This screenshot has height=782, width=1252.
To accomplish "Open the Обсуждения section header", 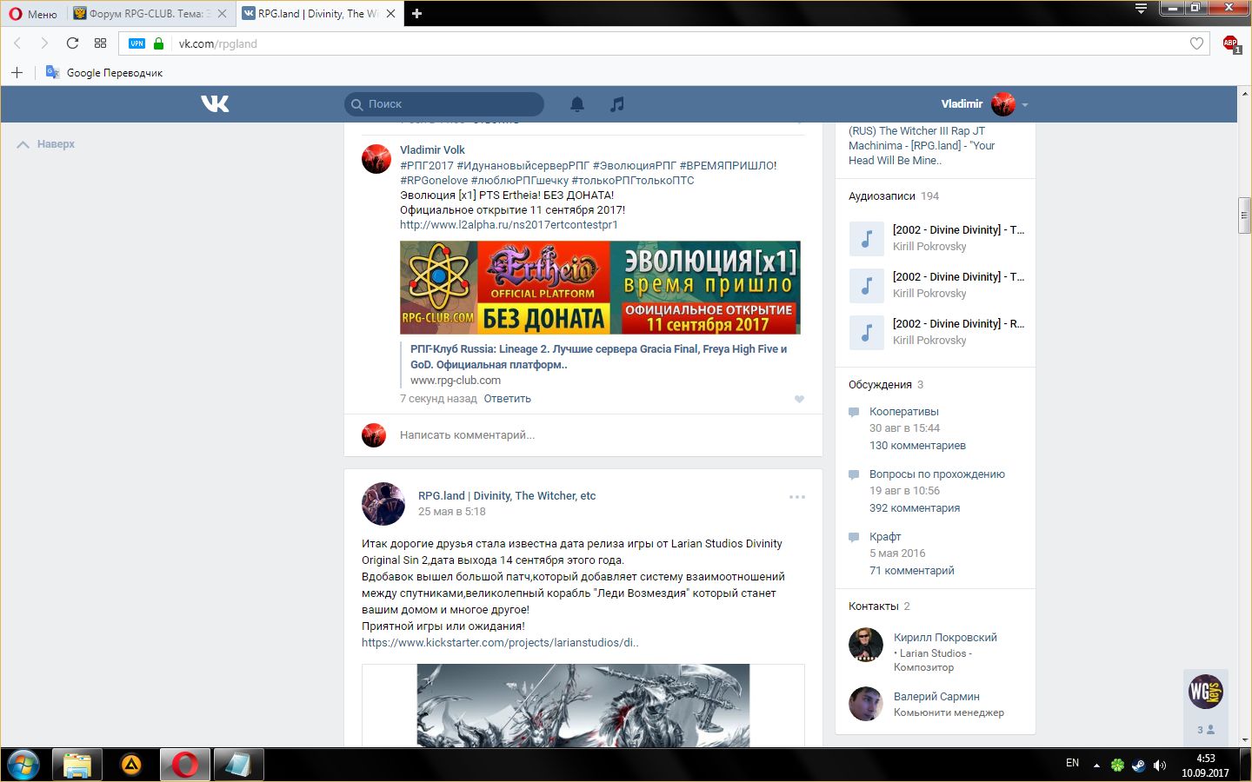I will (x=886, y=385).
